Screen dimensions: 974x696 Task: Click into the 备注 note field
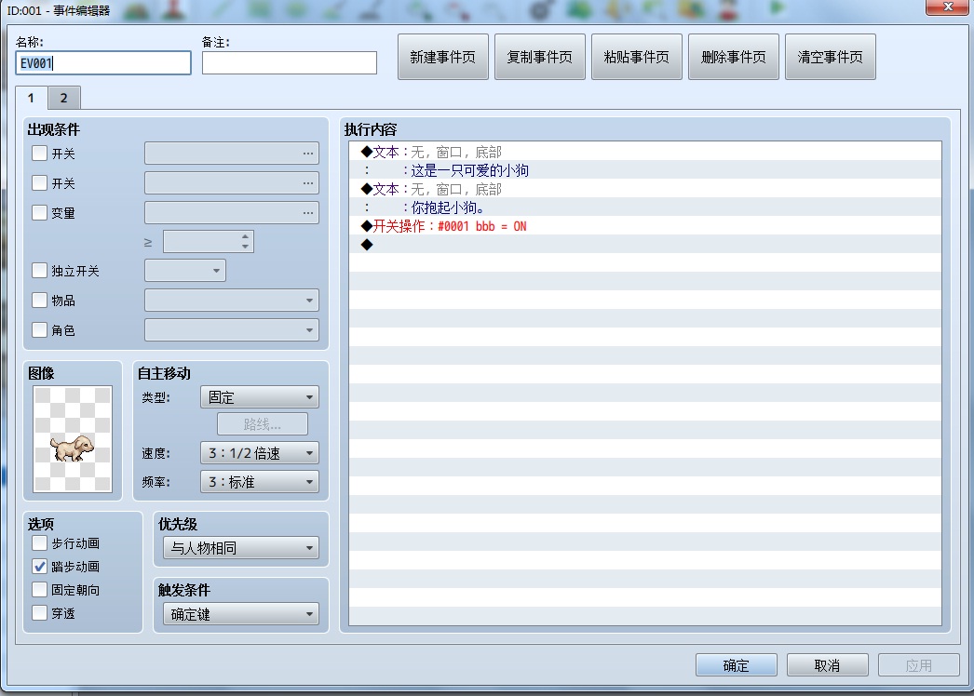(290, 63)
